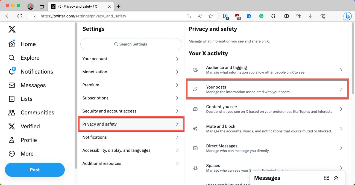Open your Profile using the person icon
The width and height of the screenshot is (355, 185).
tap(12, 140)
